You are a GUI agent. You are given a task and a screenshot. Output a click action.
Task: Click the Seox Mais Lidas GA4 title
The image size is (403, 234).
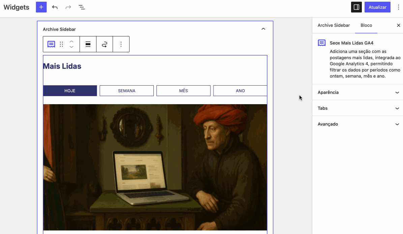click(x=351, y=43)
